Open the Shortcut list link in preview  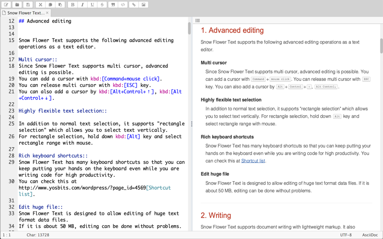click(253, 161)
